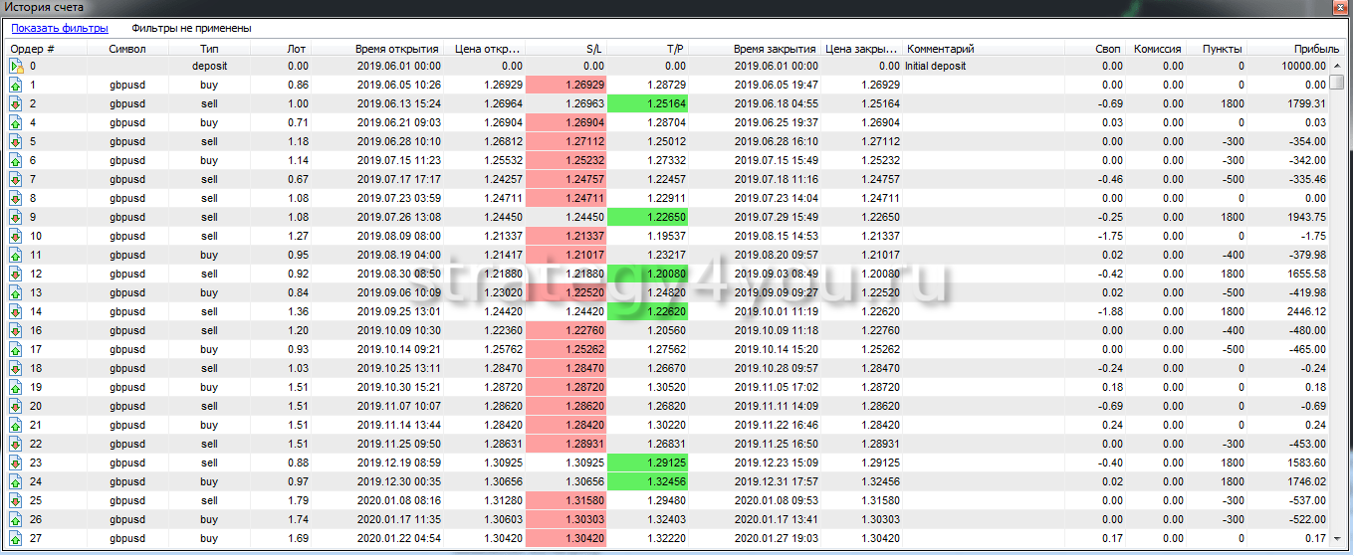Image resolution: width=1354 pixels, height=556 pixels.
Task: Click the Комментарий column header
Action: pos(941,49)
